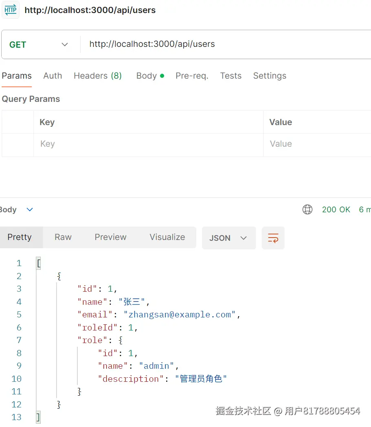Click the request URL input field
The width and height of the screenshot is (371, 427).
224,44
